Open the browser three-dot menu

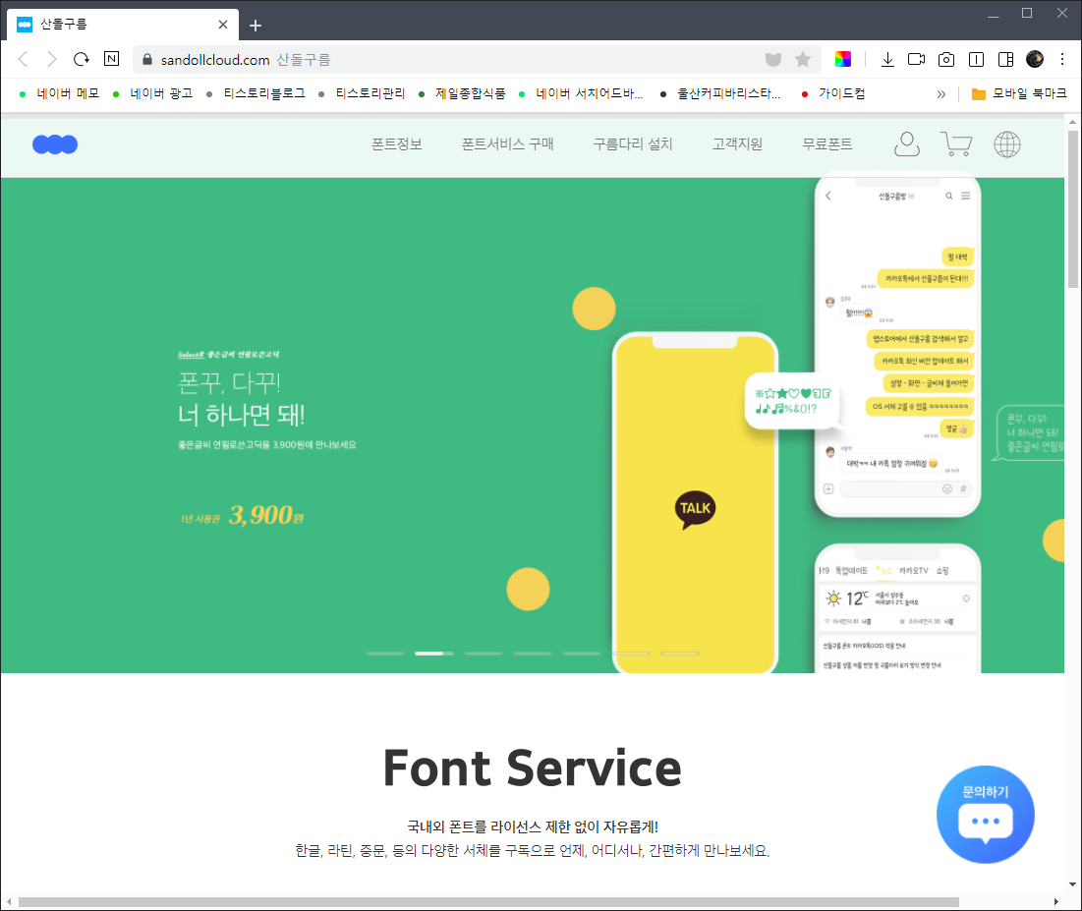(1062, 59)
